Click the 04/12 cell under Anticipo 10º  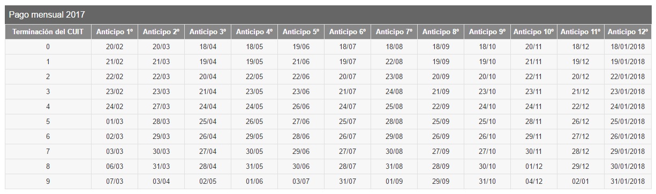click(534, 181)
